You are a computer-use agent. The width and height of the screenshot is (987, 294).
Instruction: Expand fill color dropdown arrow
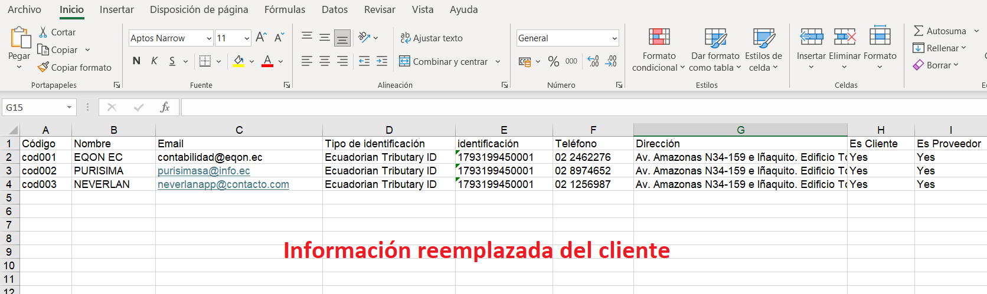(251, 61)
